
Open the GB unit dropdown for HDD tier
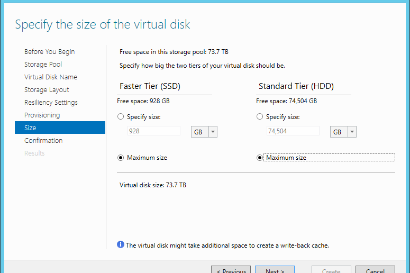343,132
